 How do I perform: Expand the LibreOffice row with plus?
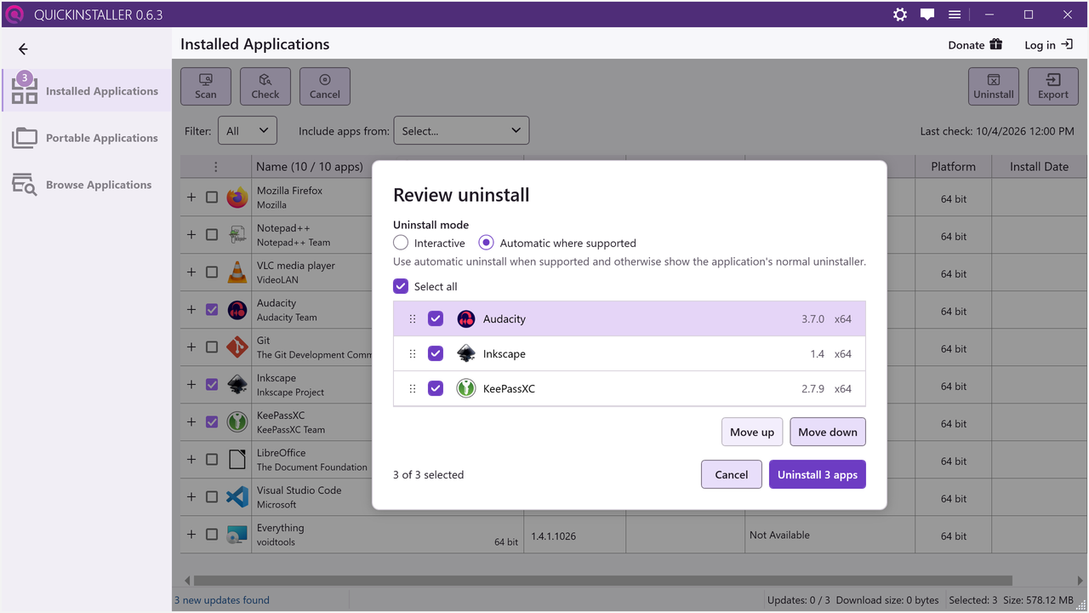click(x=191, y=459)
